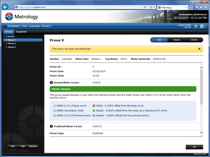The width and height of the screenshot is (210, 157).
Task: Click the Previous Prove passed green icon
Action: (94, 115)
